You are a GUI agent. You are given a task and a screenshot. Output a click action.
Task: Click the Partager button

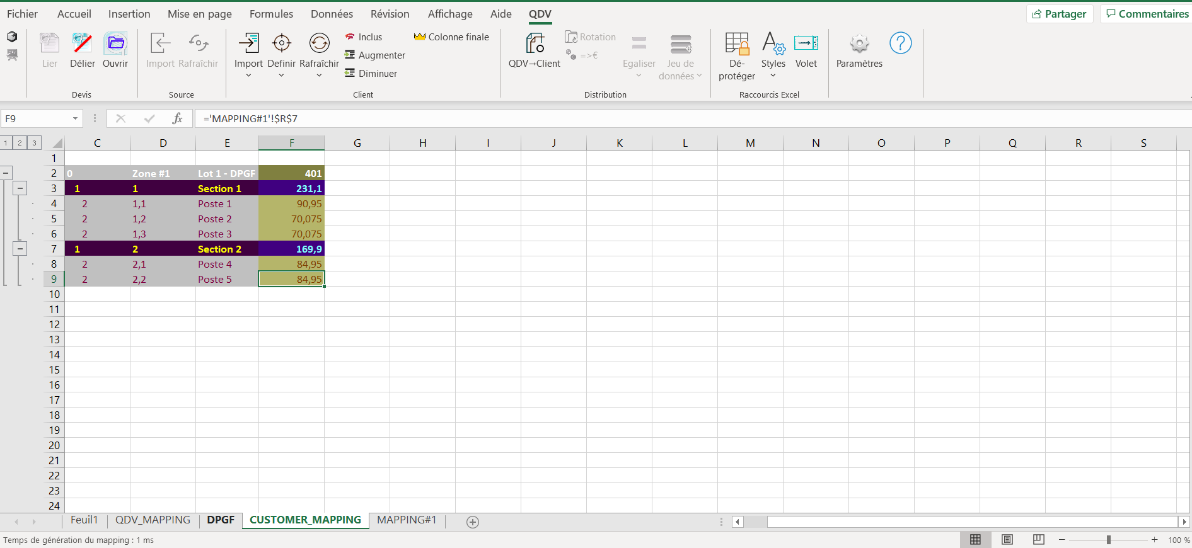click(x=1060, y=14)
